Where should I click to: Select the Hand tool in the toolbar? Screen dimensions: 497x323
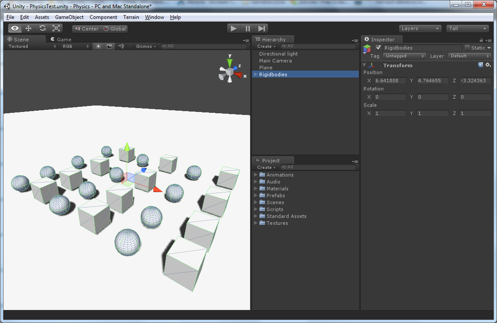point(14,28)
